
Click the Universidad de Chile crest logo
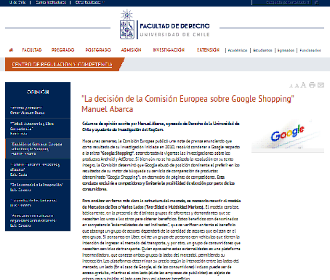[x=127, y=24]
